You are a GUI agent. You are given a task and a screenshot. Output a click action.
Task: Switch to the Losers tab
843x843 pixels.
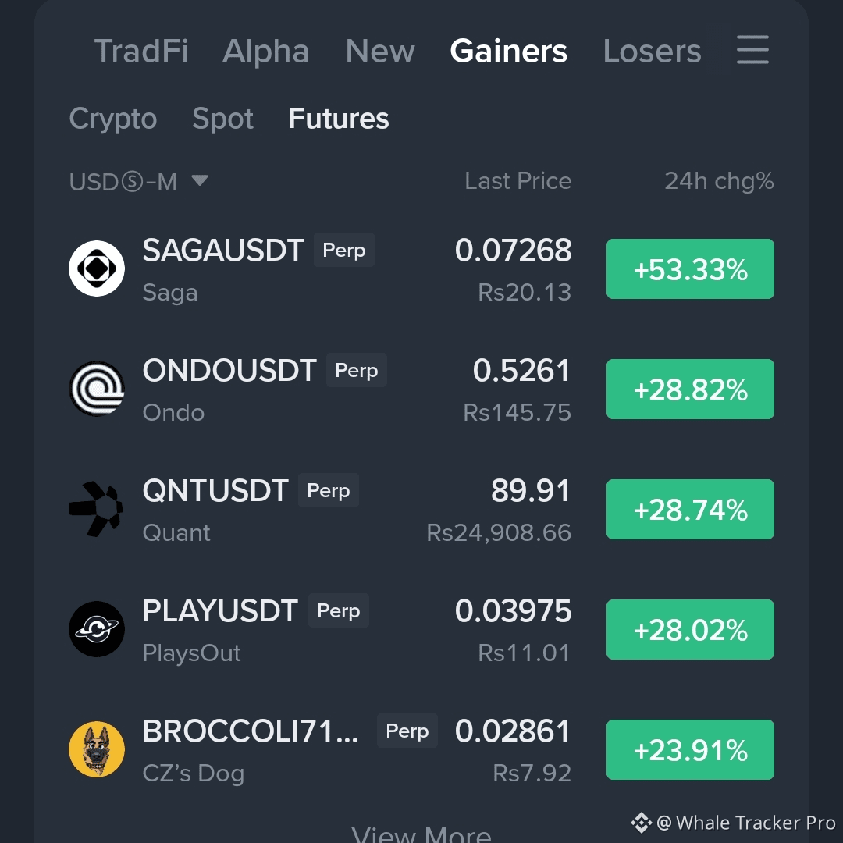click(652, 51)
